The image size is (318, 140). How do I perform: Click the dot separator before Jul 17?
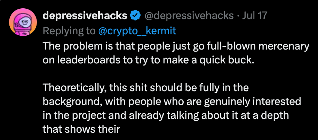pyautogui.click(x=238, y=16)
